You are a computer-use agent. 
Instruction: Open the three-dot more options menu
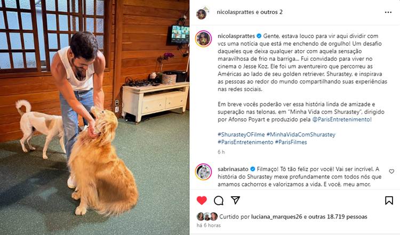point(388,12)
